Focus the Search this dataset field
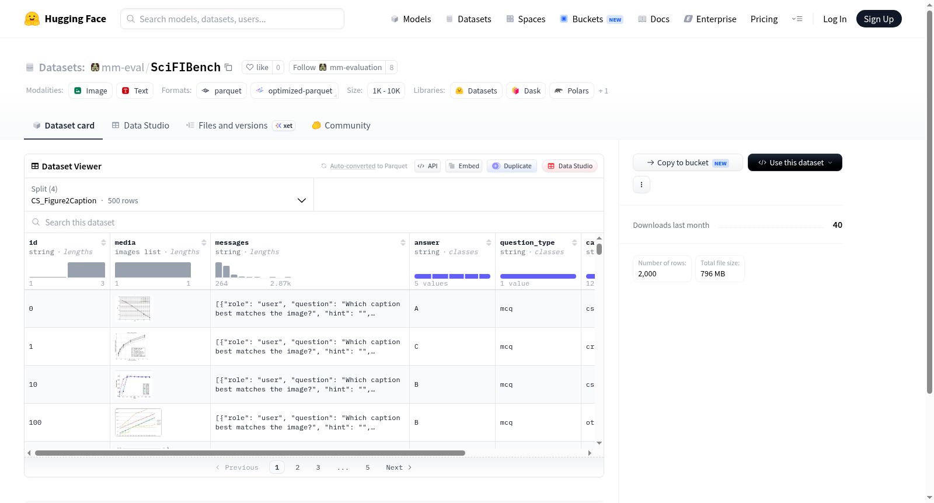This screenshot has width=934, height=503. 314,222
